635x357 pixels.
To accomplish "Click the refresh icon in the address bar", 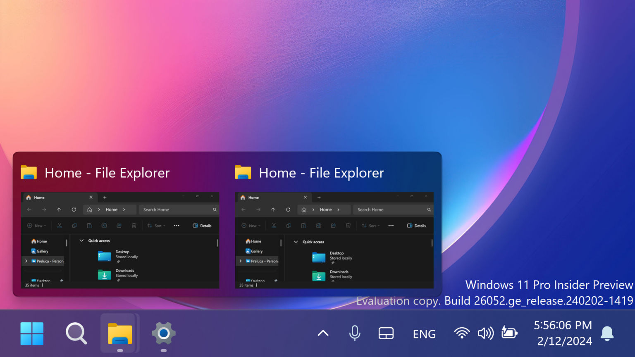I will [74, 209].
